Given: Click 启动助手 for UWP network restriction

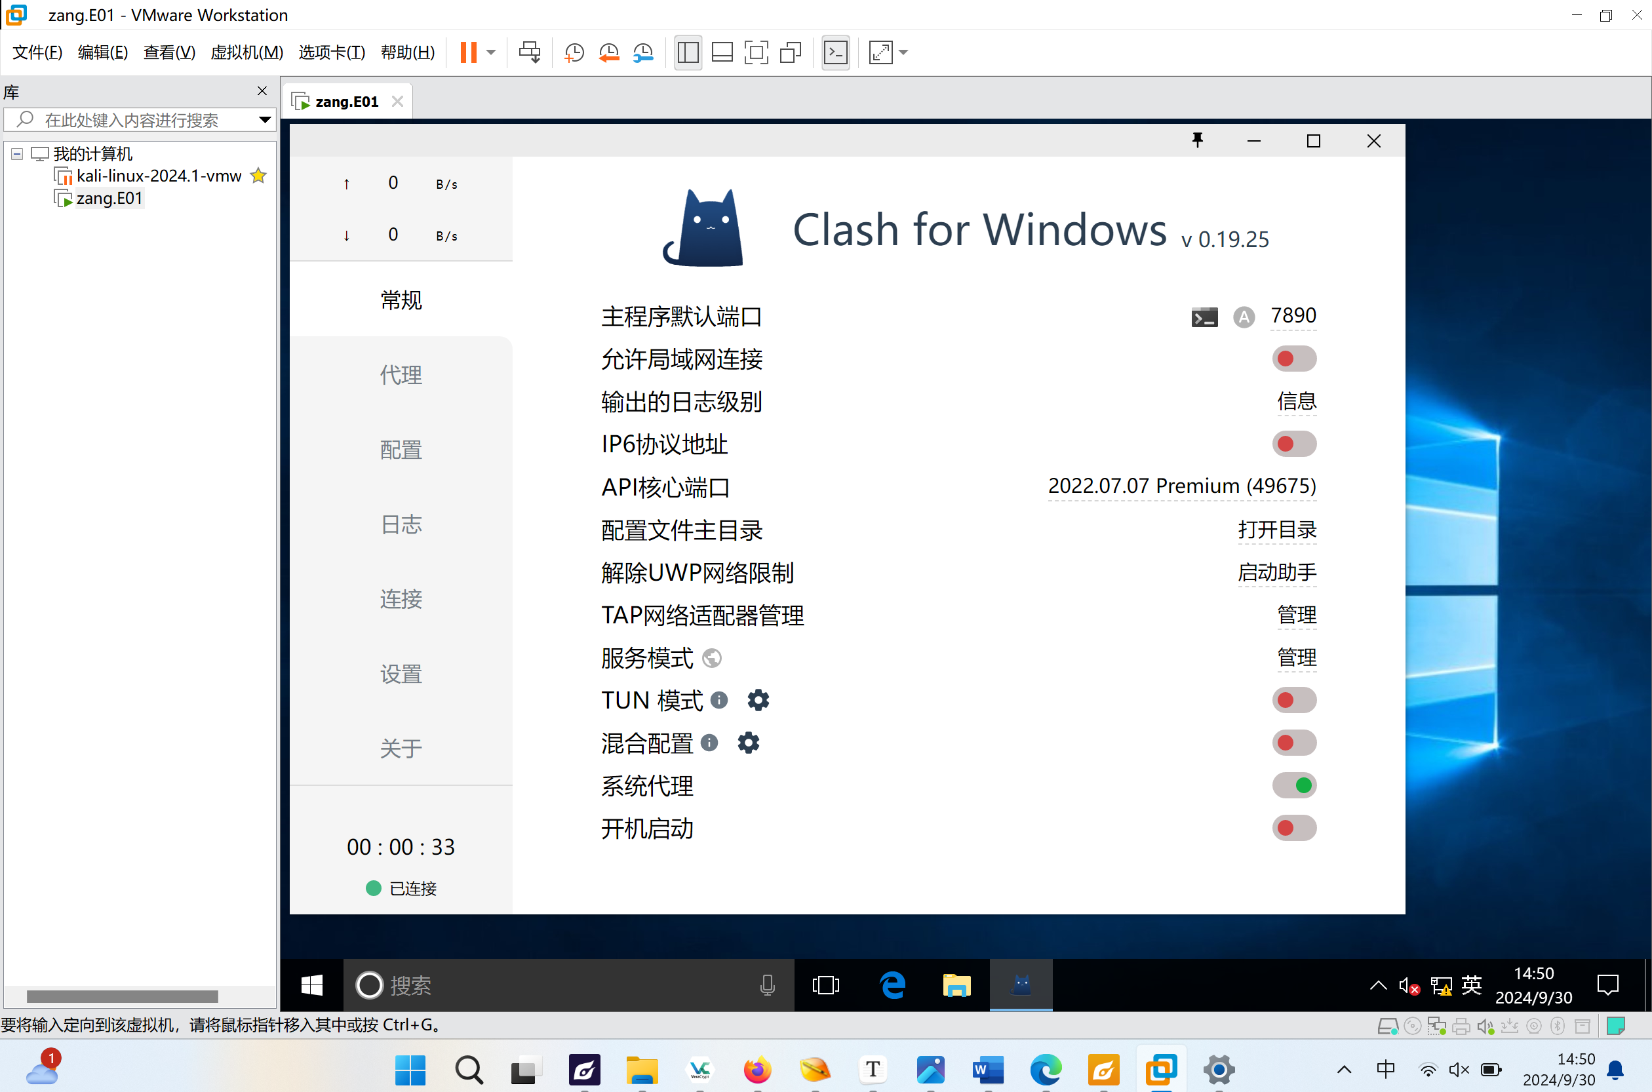Looking at the screenshot, I should click(x=1277, y=572).
